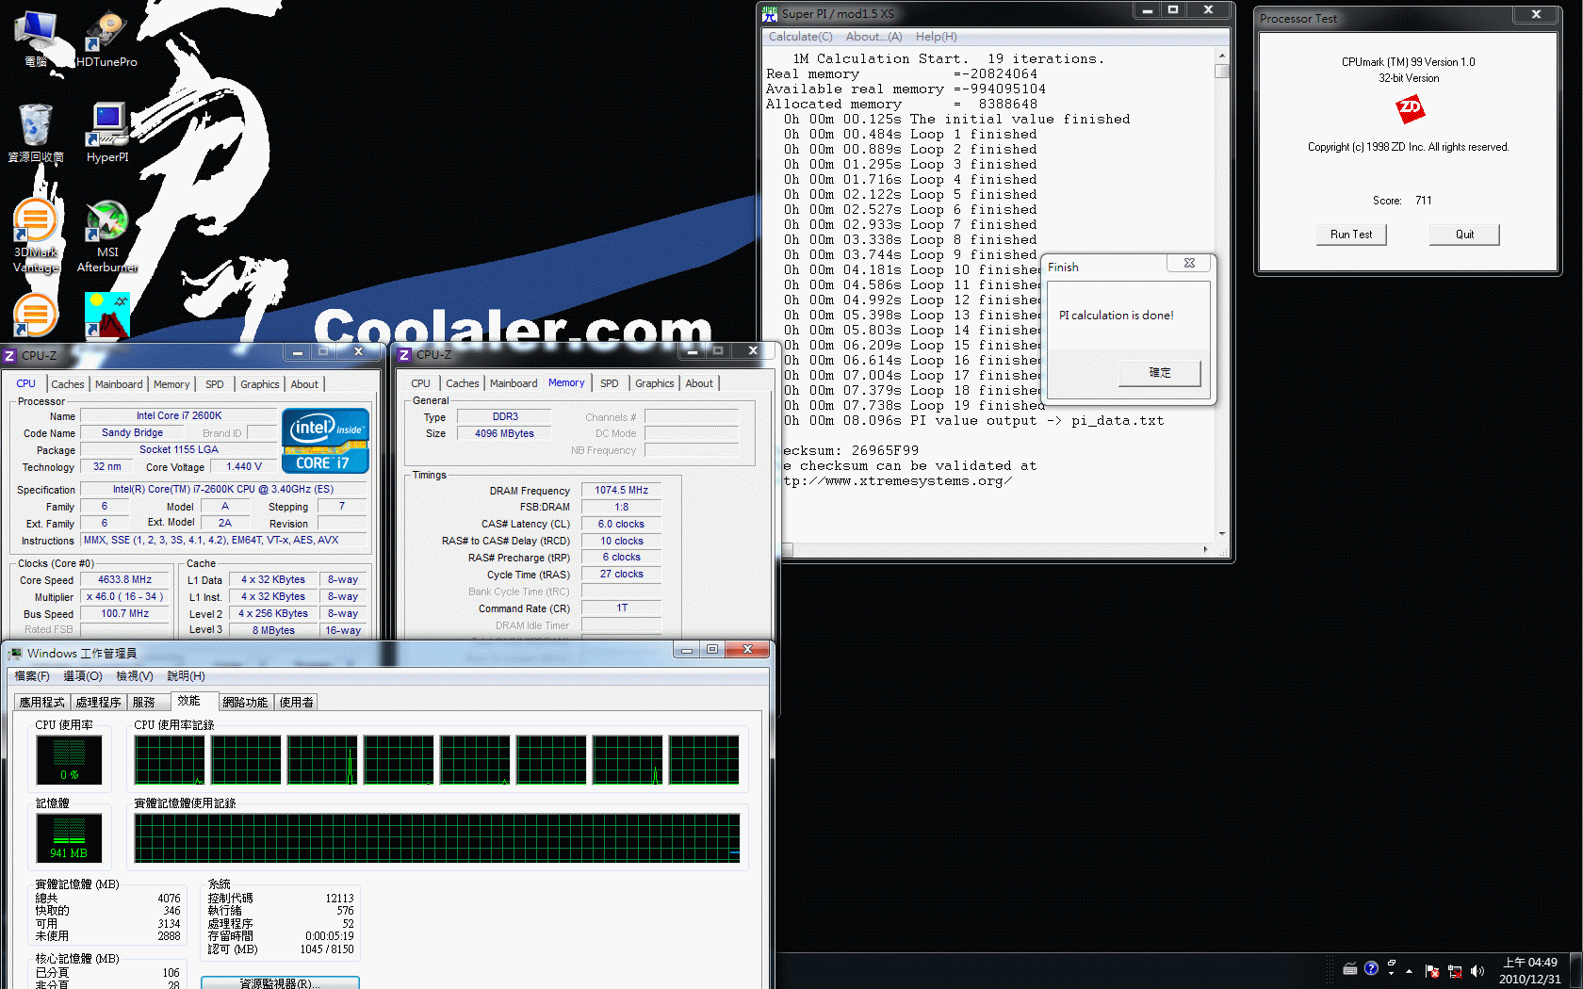
Task: Open the 說明(H) menu in Task Manager
Action: (x=186, y=676)
